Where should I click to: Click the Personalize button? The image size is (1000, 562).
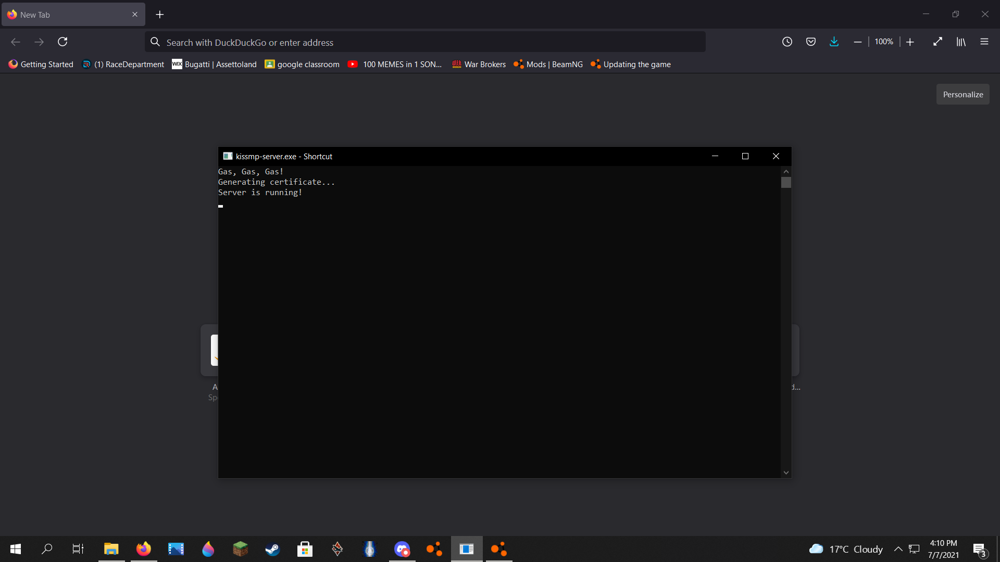(963, 94)
